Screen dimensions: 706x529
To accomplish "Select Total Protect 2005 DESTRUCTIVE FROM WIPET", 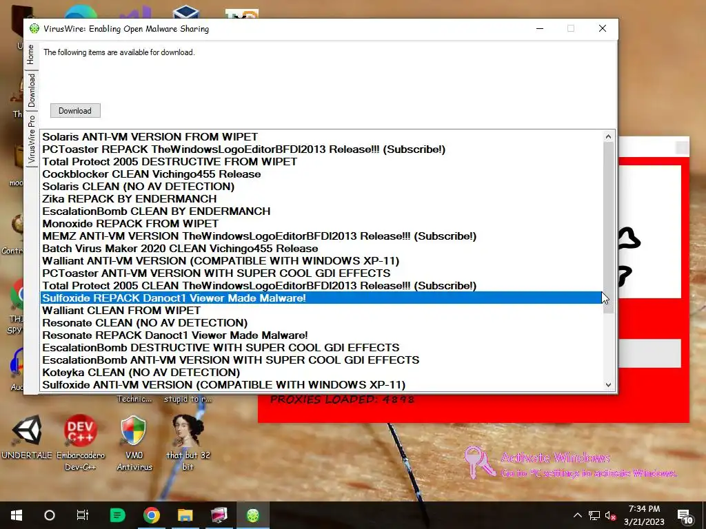I will point(321,161).
